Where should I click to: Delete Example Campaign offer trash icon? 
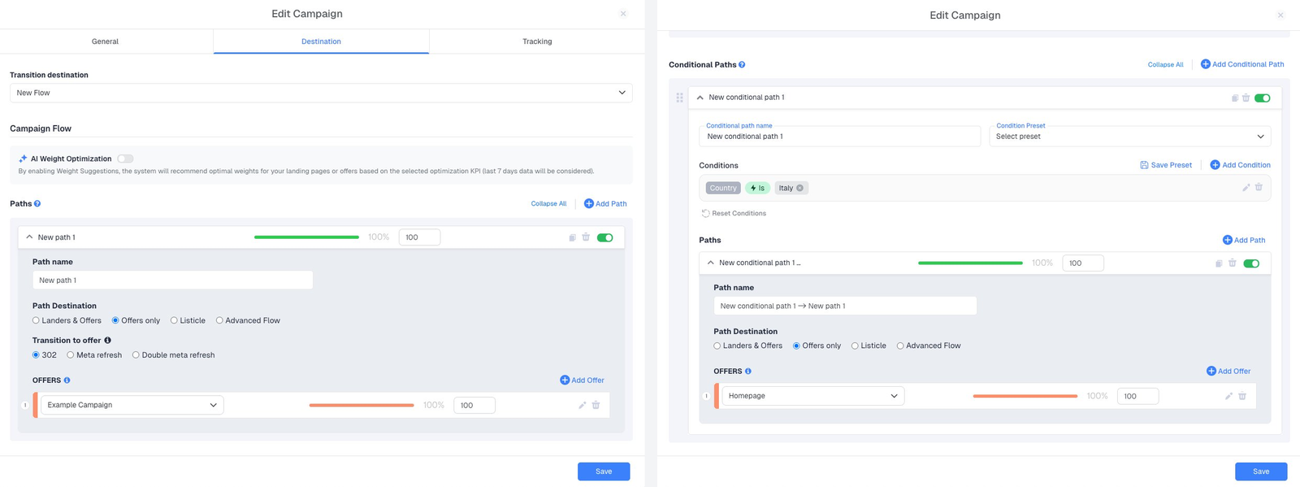click(596, 405)
